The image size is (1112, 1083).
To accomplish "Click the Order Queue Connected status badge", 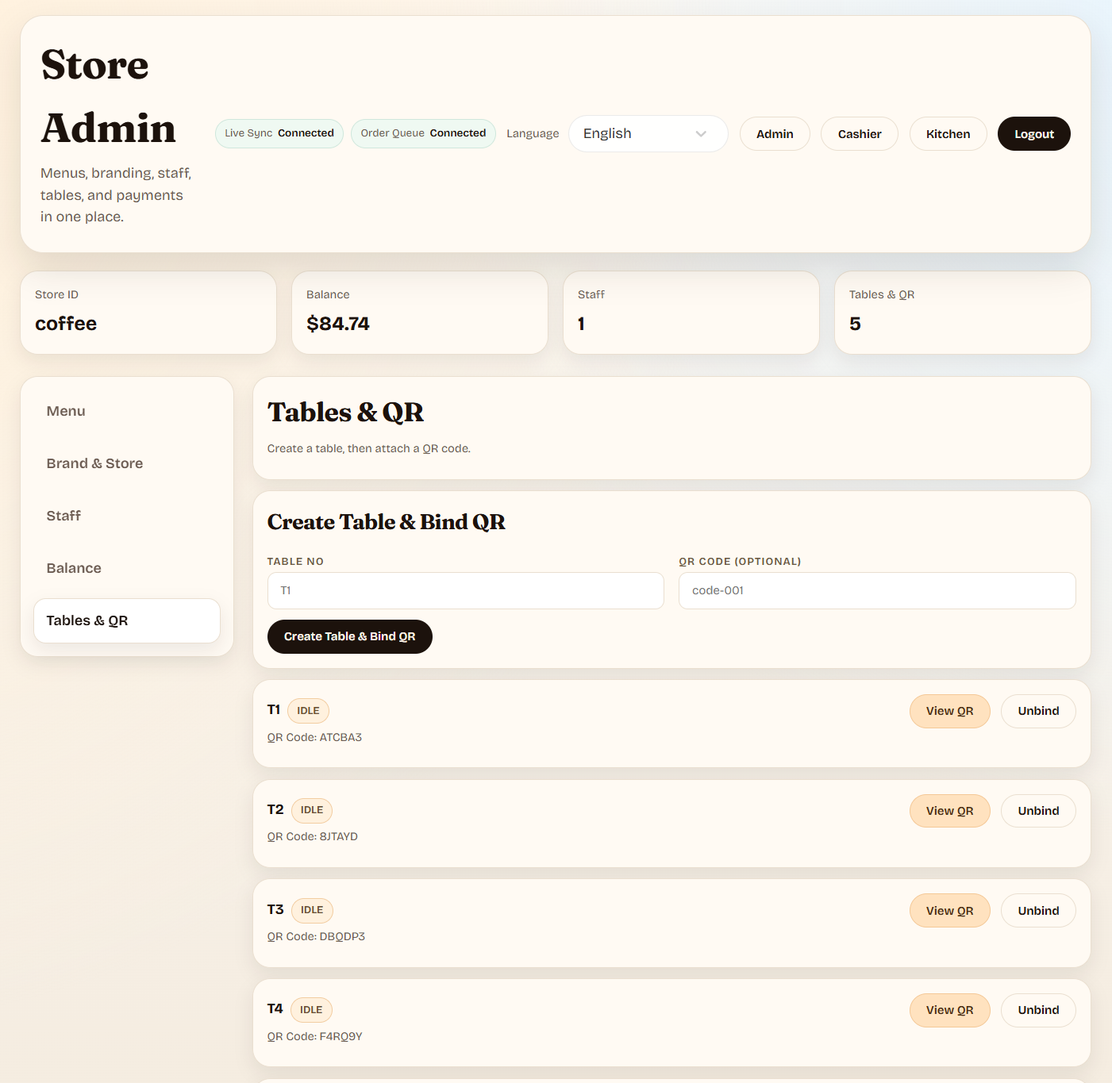I will 423,133.
